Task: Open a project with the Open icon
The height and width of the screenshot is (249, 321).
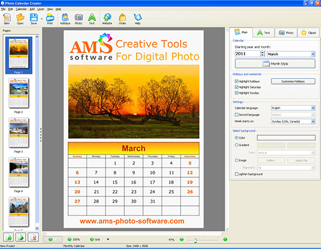Action: tap(20, 19)
